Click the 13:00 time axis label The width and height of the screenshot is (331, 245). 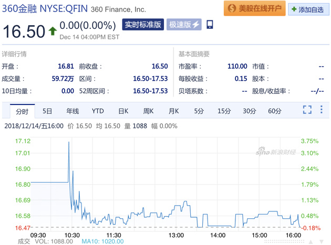[176, 236]
